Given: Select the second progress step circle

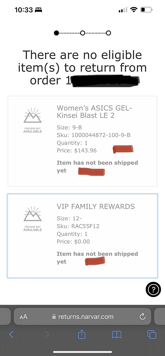Looking at the screenshot, I should pos(82,33).
